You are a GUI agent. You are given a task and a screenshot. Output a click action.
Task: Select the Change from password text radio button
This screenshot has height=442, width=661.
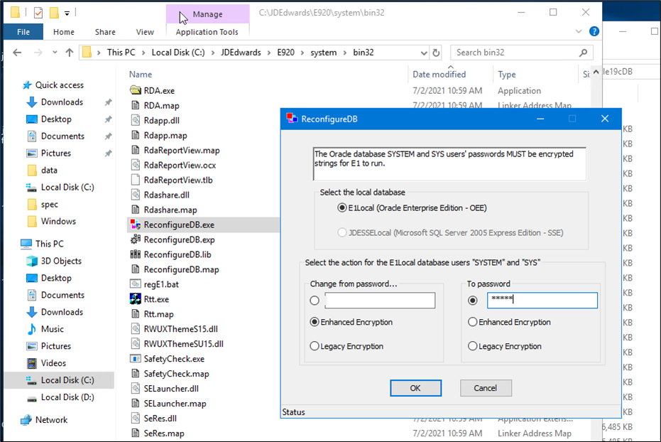click(x=315, y=301)
